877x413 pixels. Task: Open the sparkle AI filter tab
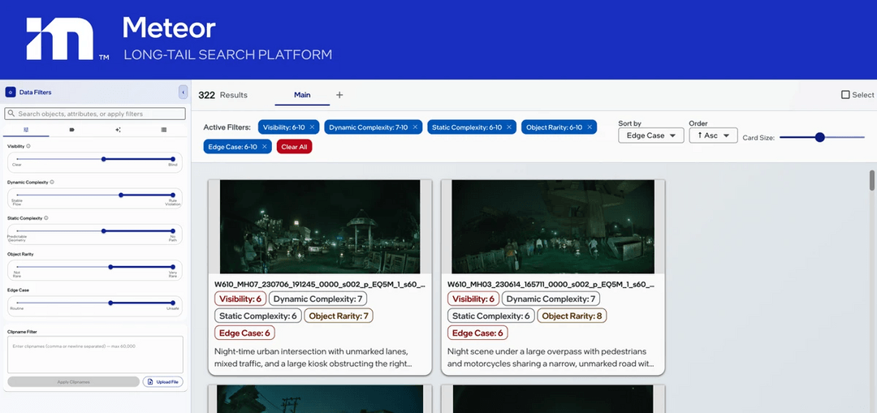(118, 130)
